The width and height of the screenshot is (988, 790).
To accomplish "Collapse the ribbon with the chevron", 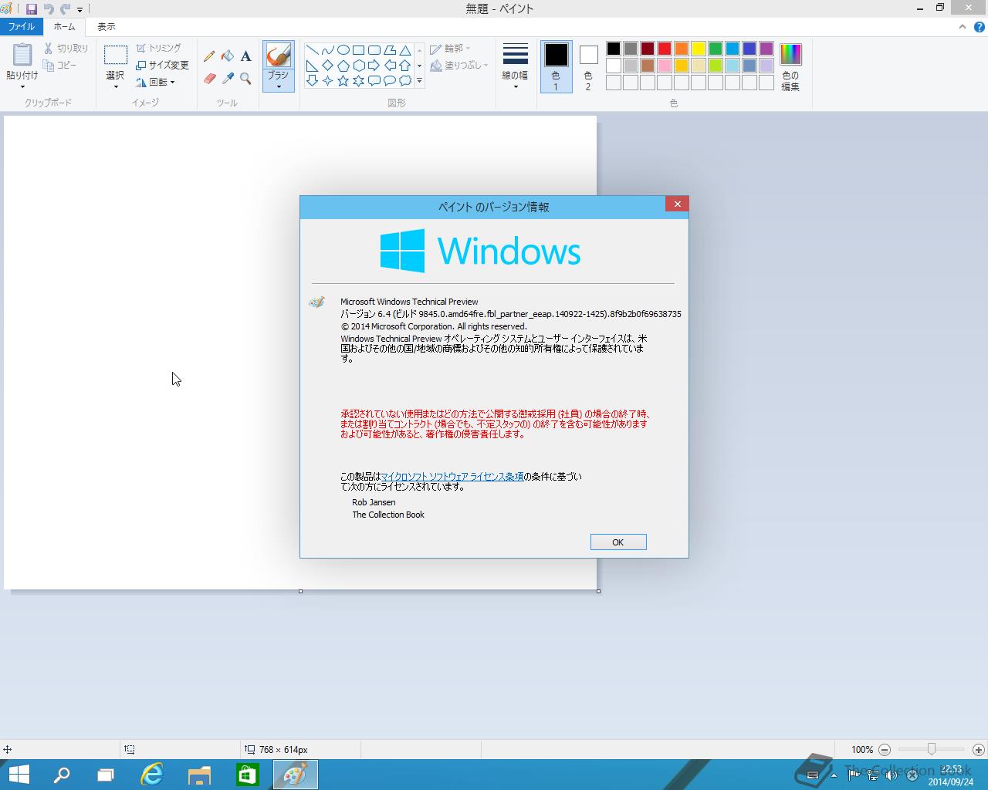I will (962, 26).
